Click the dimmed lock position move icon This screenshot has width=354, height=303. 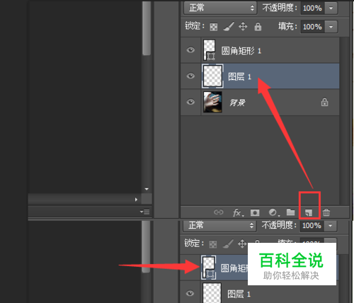coord(242,244)
